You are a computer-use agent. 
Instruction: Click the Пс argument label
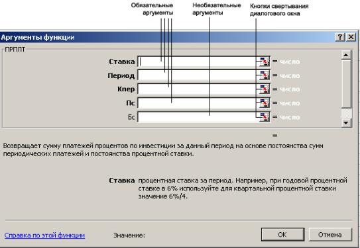[131, 103]
